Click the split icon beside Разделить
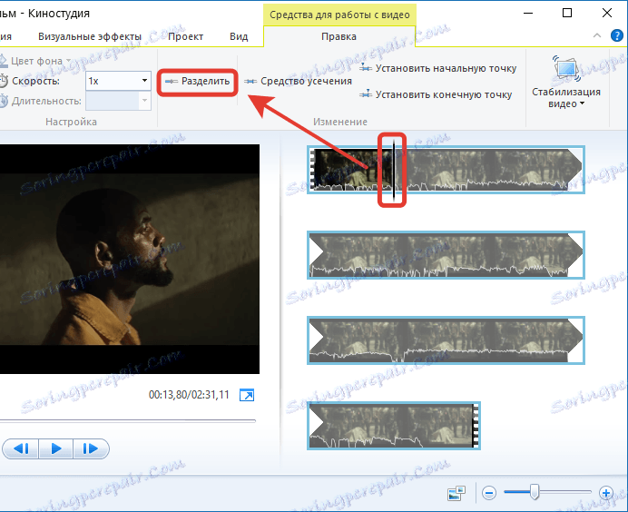This screenshot has height=512, width=628. pos(172,82)
